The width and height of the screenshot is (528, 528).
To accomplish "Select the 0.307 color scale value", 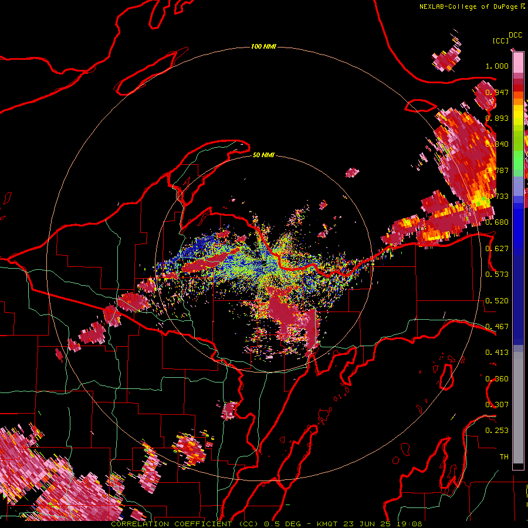I will 497,405.
